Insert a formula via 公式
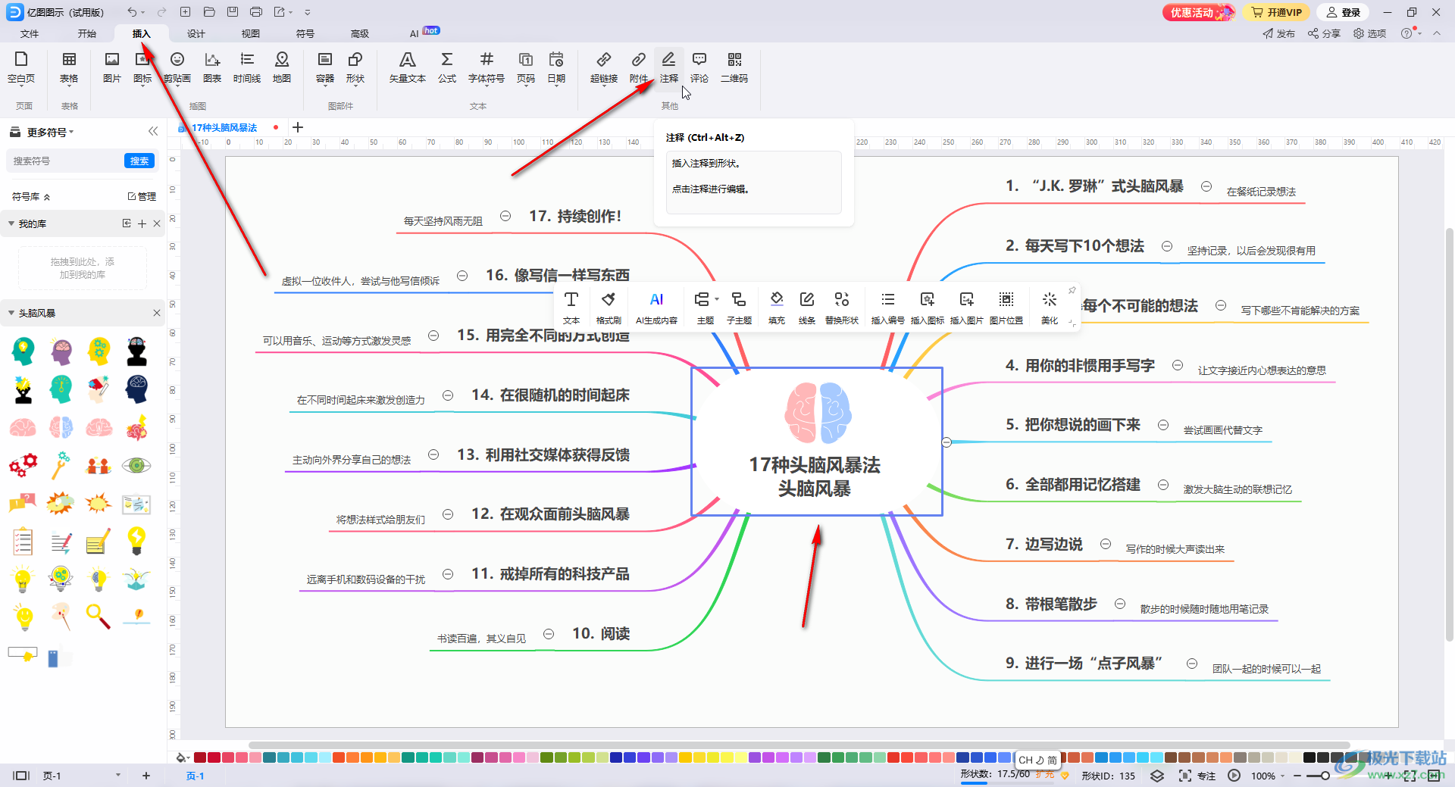This screenshot has width=1455, height=787. click(447, 67)
